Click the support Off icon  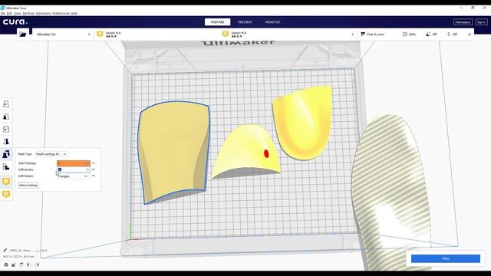pyautogui.click(x=428, y=34)
